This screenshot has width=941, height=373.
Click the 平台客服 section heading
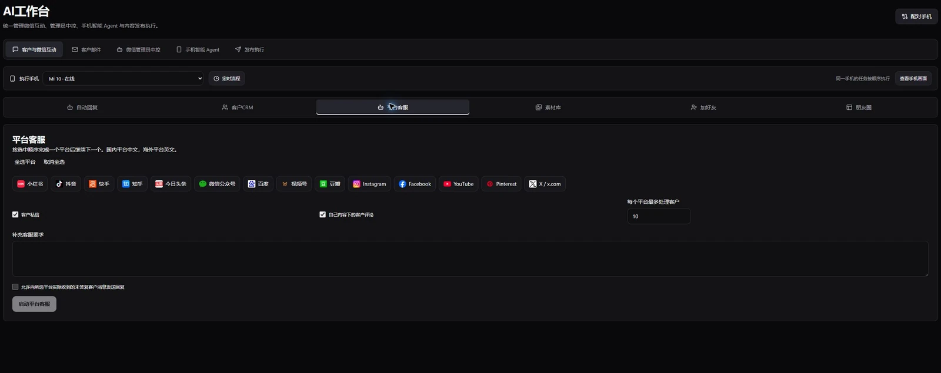tap(29, 140)
